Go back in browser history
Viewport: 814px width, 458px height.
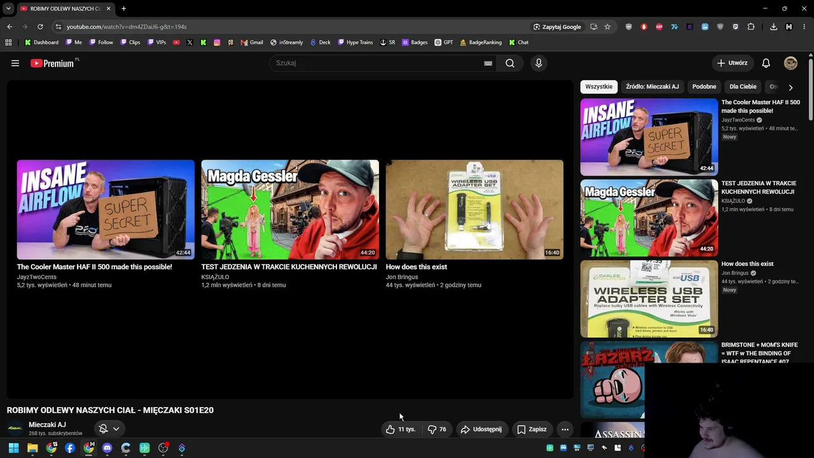pos(10,27)
